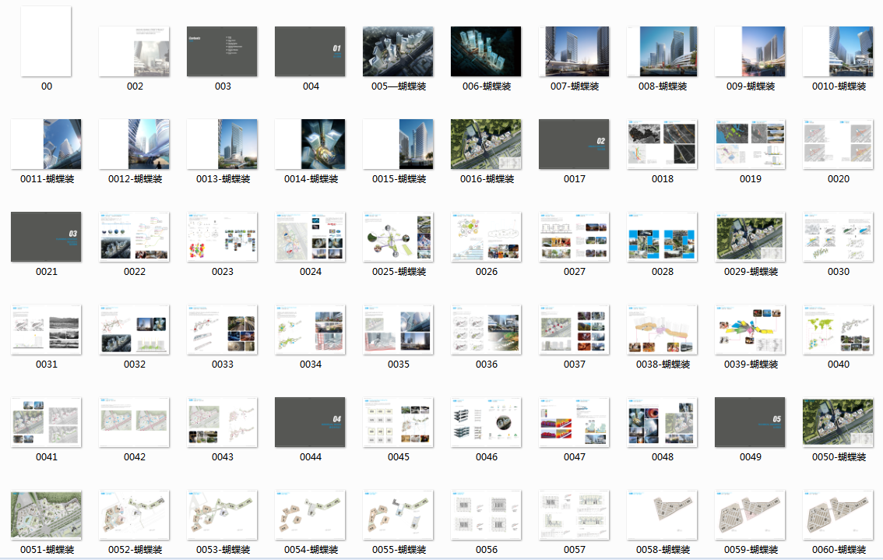Click the file name "0059-蝴蝶装"
The width and height of the screenshot is (883, 560).
751,549
